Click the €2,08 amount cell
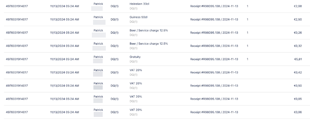310x120 pixels. tap(298, 6)
